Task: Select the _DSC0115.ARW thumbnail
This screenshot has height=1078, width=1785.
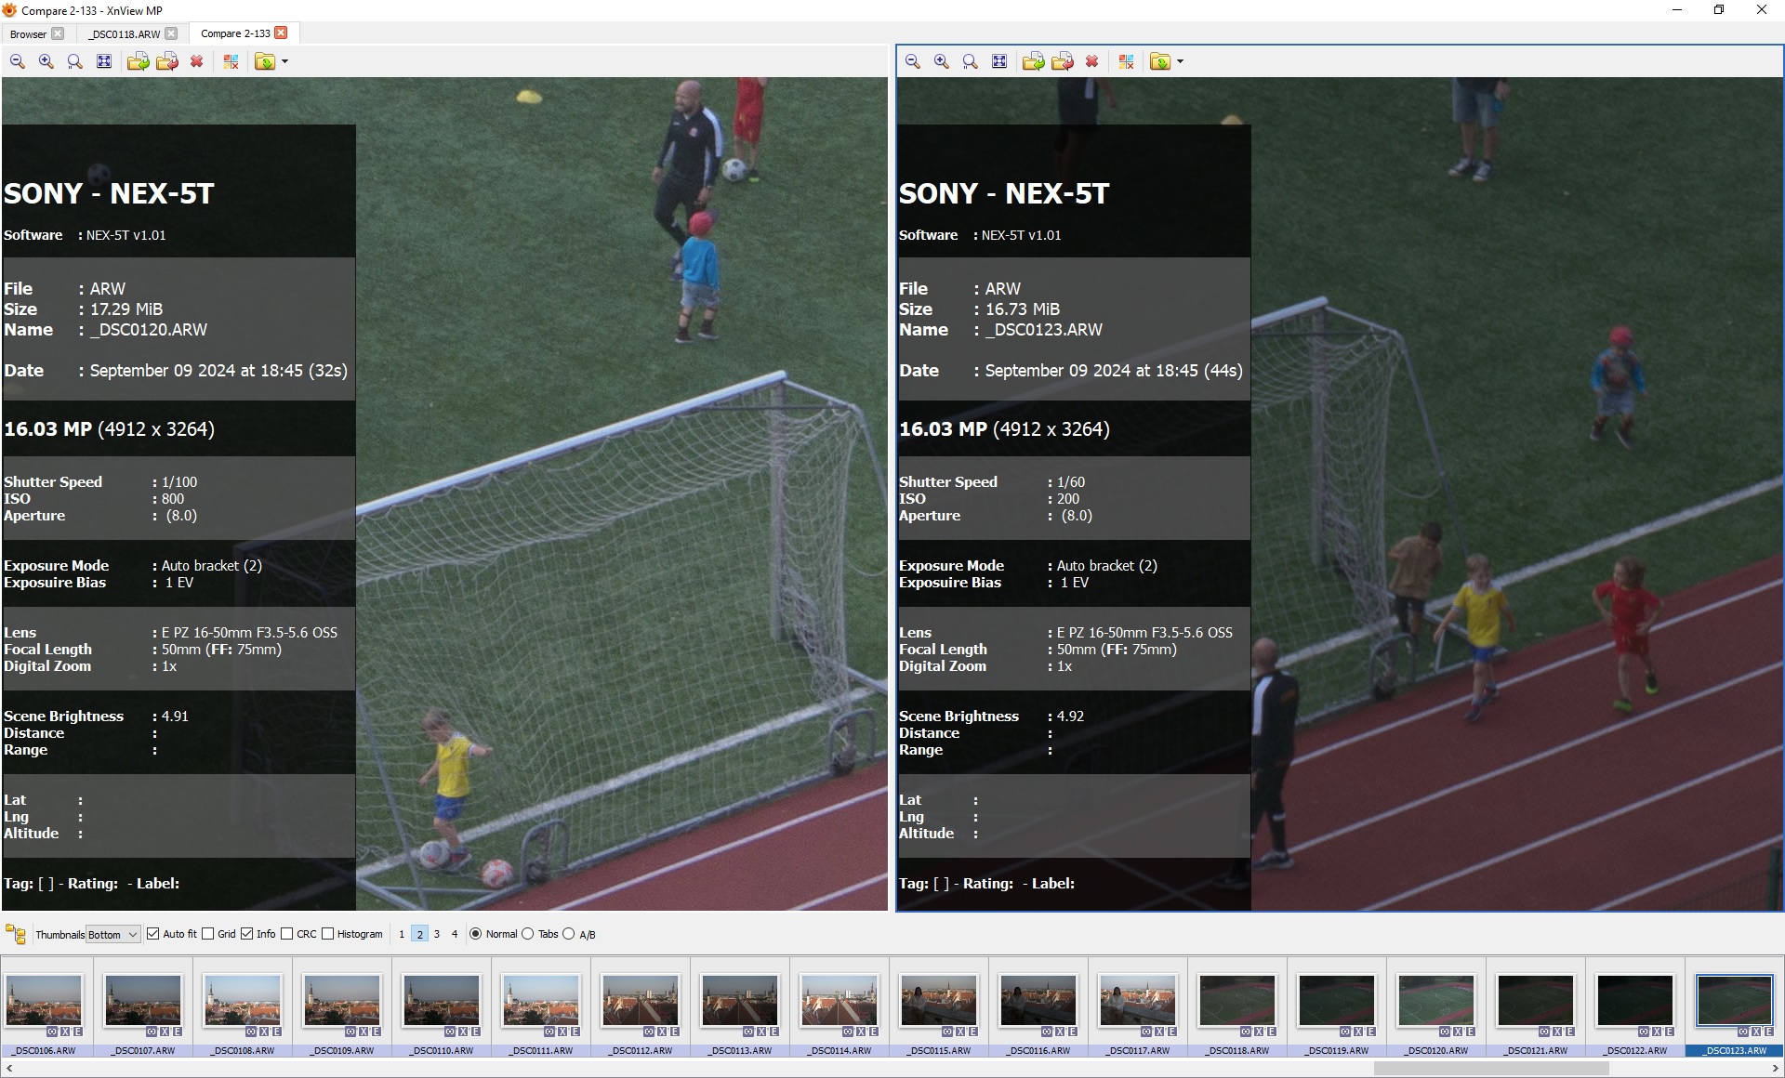Action: point(940,1000)
